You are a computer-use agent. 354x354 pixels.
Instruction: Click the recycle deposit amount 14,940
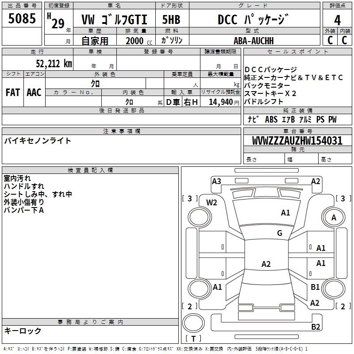(220, 102)
